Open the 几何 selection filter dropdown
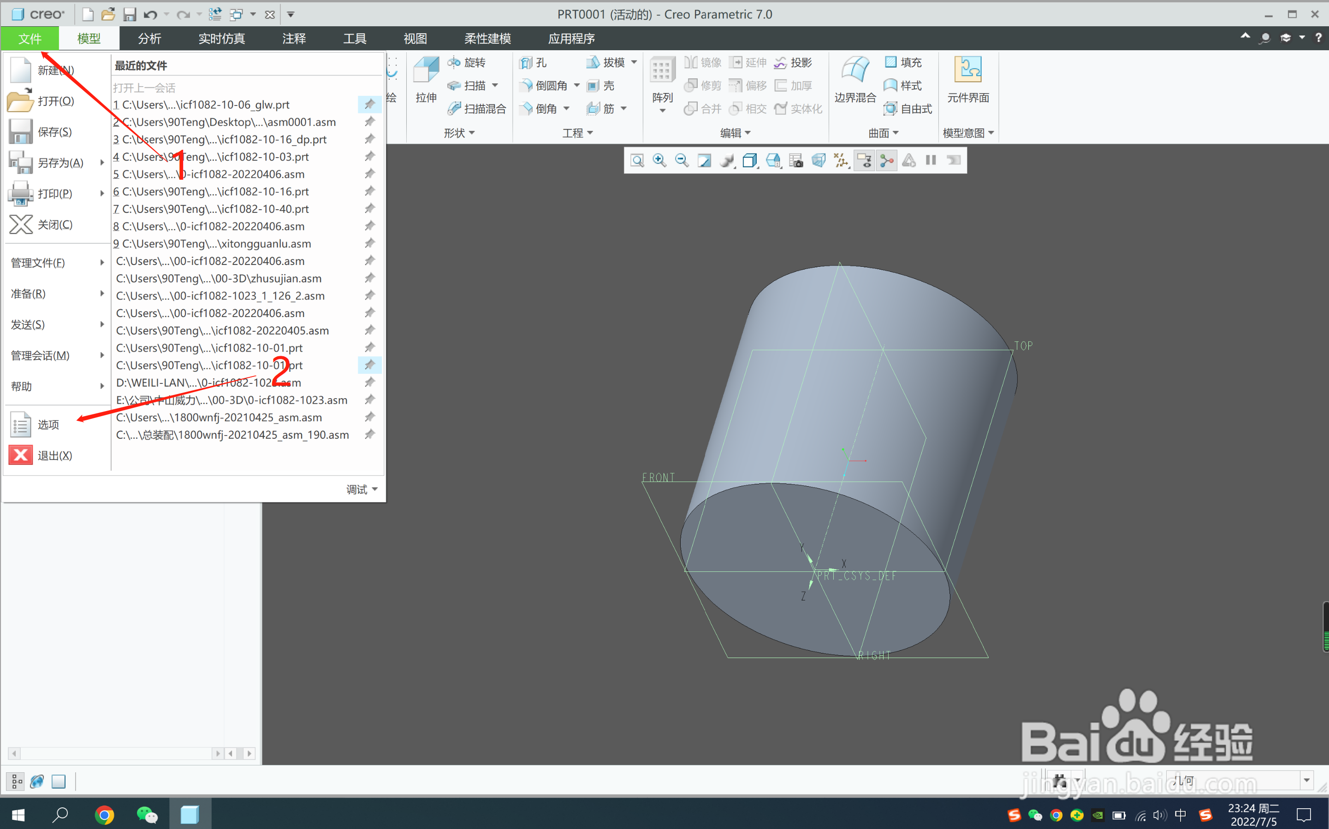Screen dimensions: 1329x829 [x=1306, y=780]
